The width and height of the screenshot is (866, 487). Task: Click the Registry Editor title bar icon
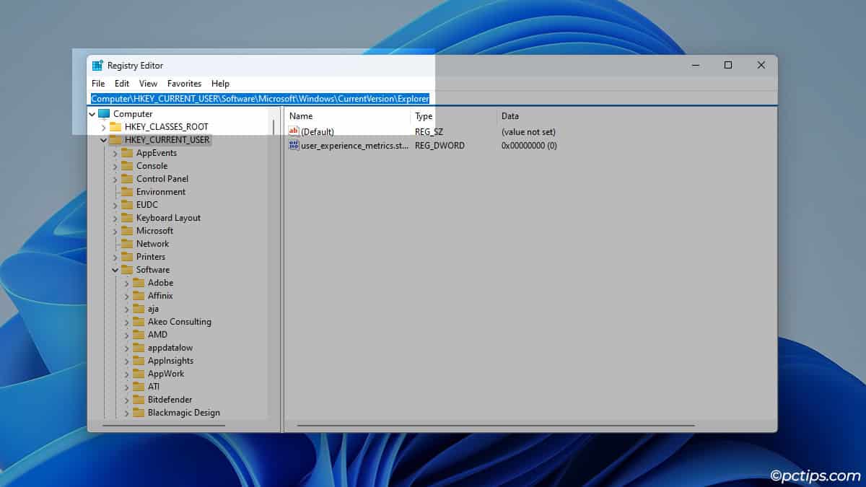[97, 66]
